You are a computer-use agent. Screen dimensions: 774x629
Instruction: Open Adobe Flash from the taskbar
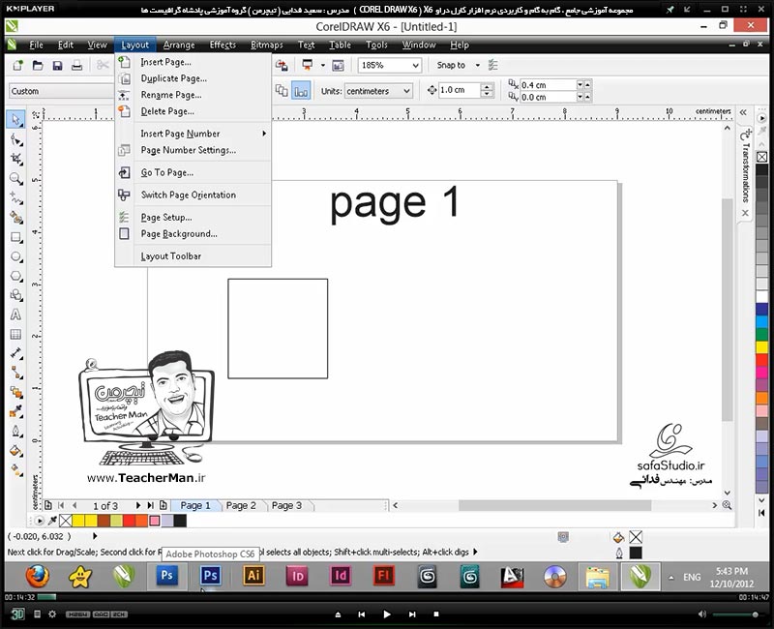point(383,576)
